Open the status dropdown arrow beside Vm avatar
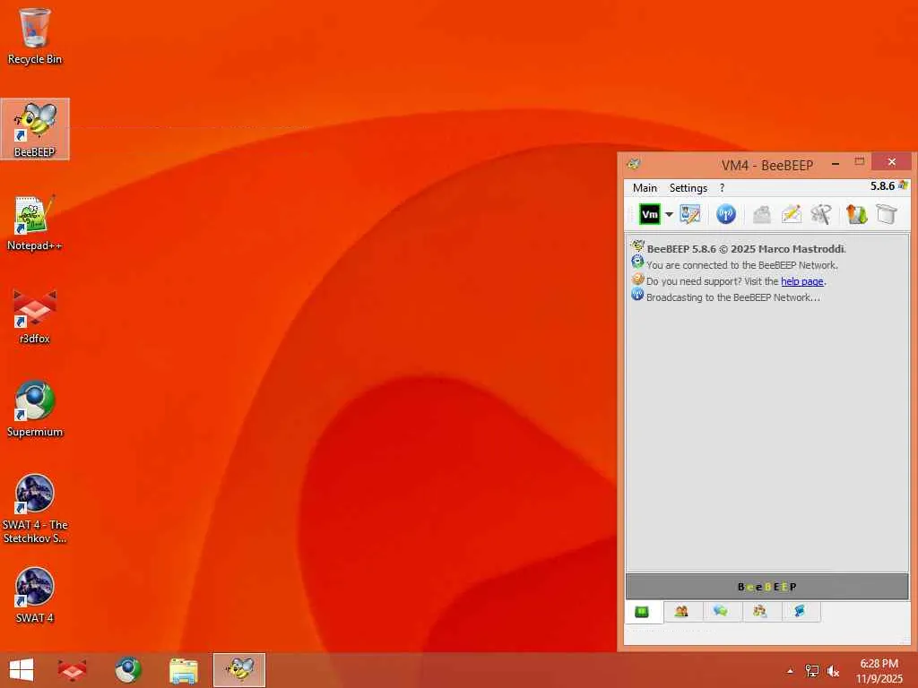The height and width of the screenshot is (688, 918). 669,214
